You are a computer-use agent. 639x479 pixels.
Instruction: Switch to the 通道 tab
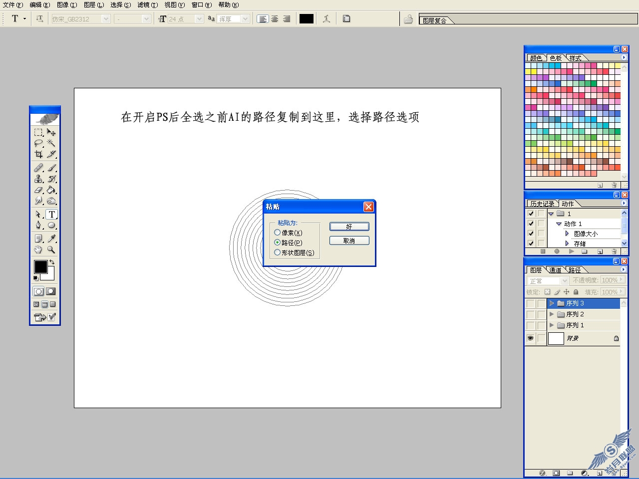pos(556,270)
